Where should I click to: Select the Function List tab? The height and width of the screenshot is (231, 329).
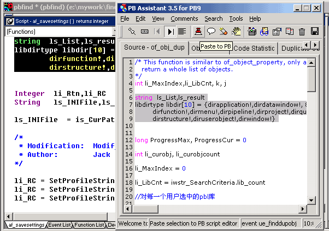click(x=89, y=224)
